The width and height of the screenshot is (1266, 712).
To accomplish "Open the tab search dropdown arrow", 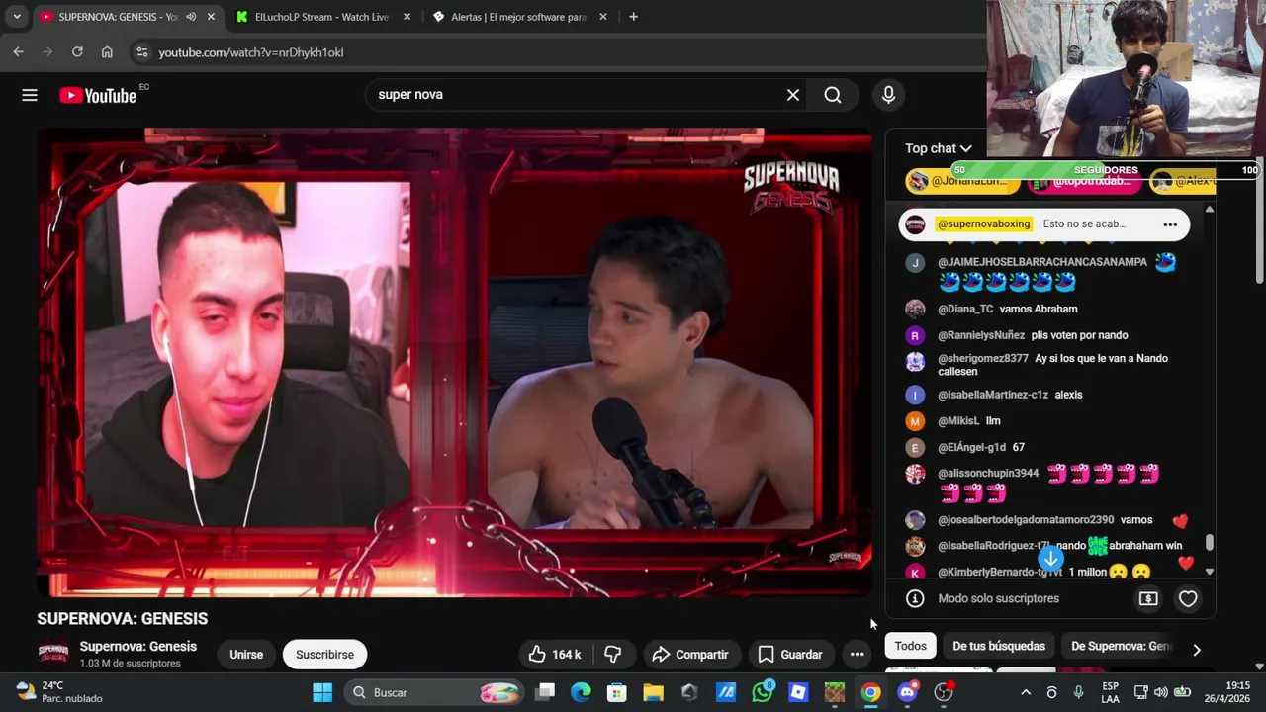I will (x=17, y=17).
